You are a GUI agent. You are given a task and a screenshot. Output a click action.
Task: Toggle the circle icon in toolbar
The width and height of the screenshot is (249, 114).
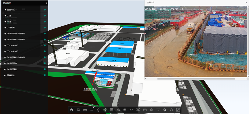tap(171, 110)
